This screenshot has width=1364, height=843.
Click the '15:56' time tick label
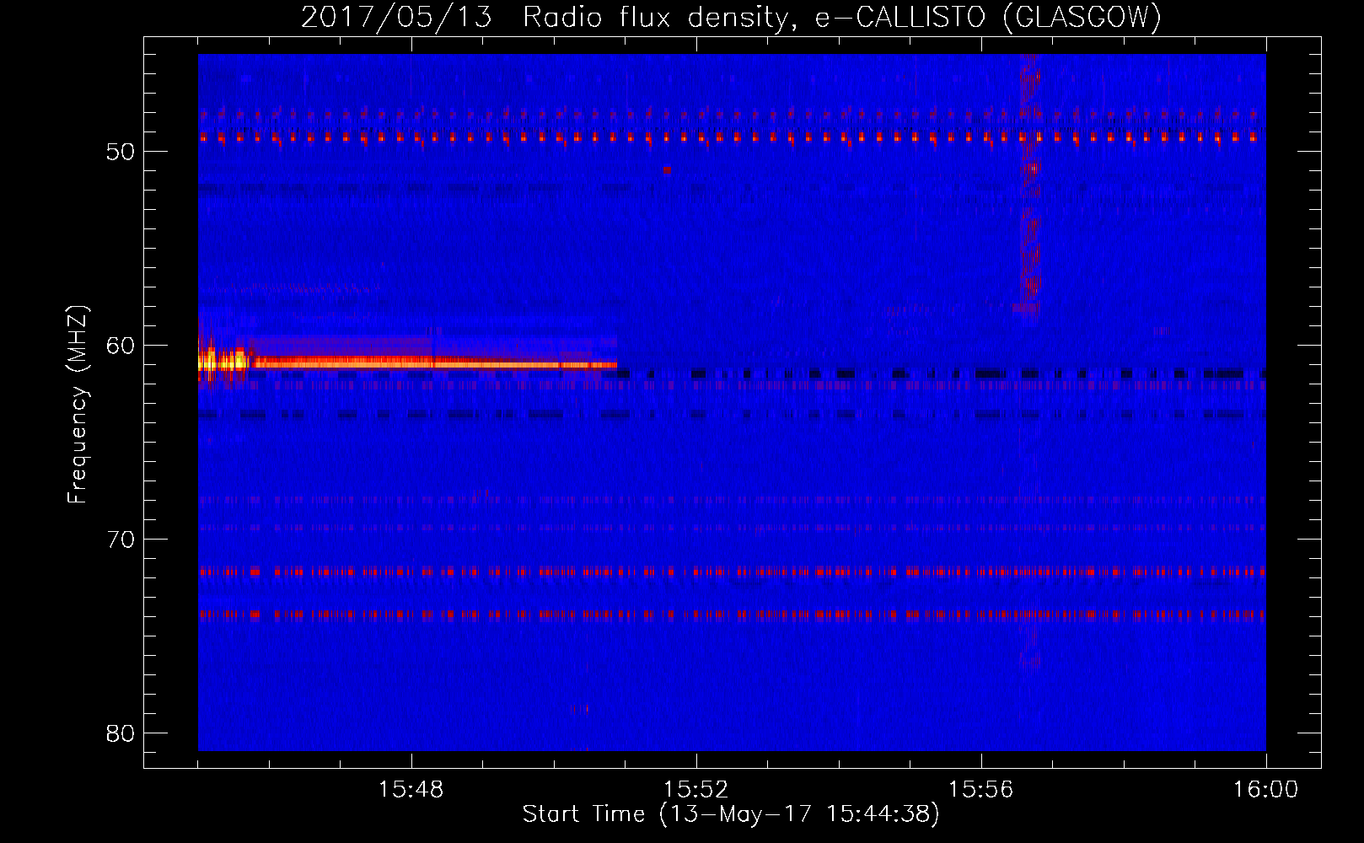[980, 790]
